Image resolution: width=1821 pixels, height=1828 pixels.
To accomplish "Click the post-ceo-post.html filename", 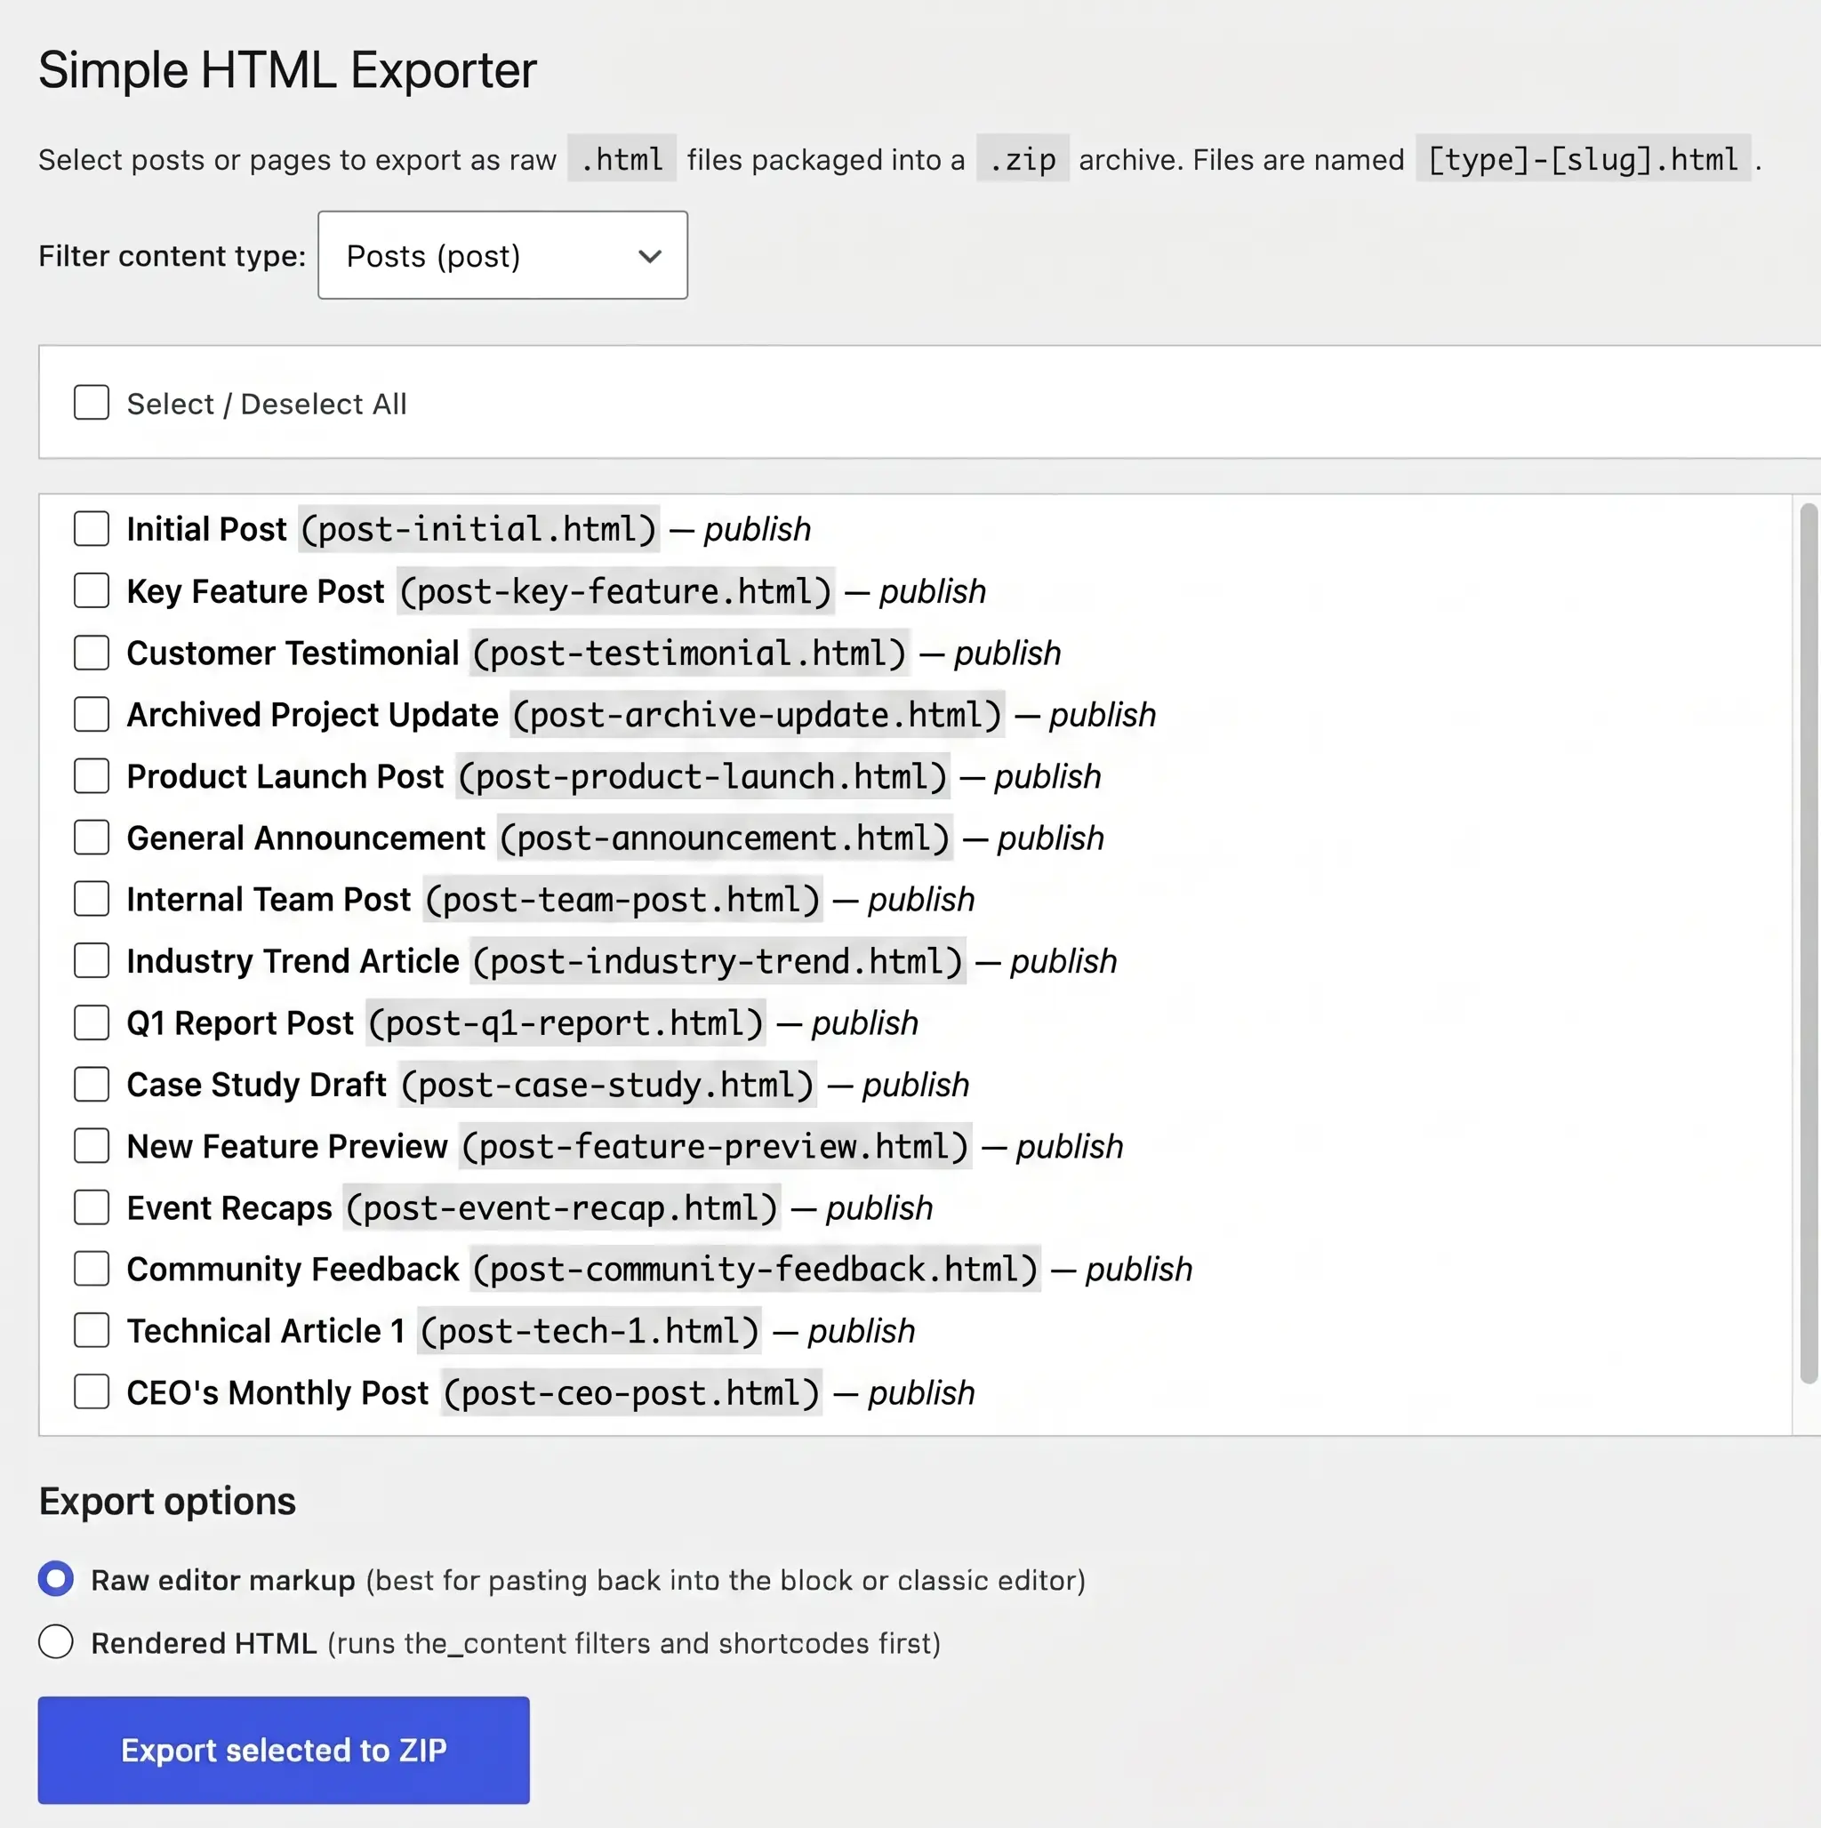I will point(631,1392).
